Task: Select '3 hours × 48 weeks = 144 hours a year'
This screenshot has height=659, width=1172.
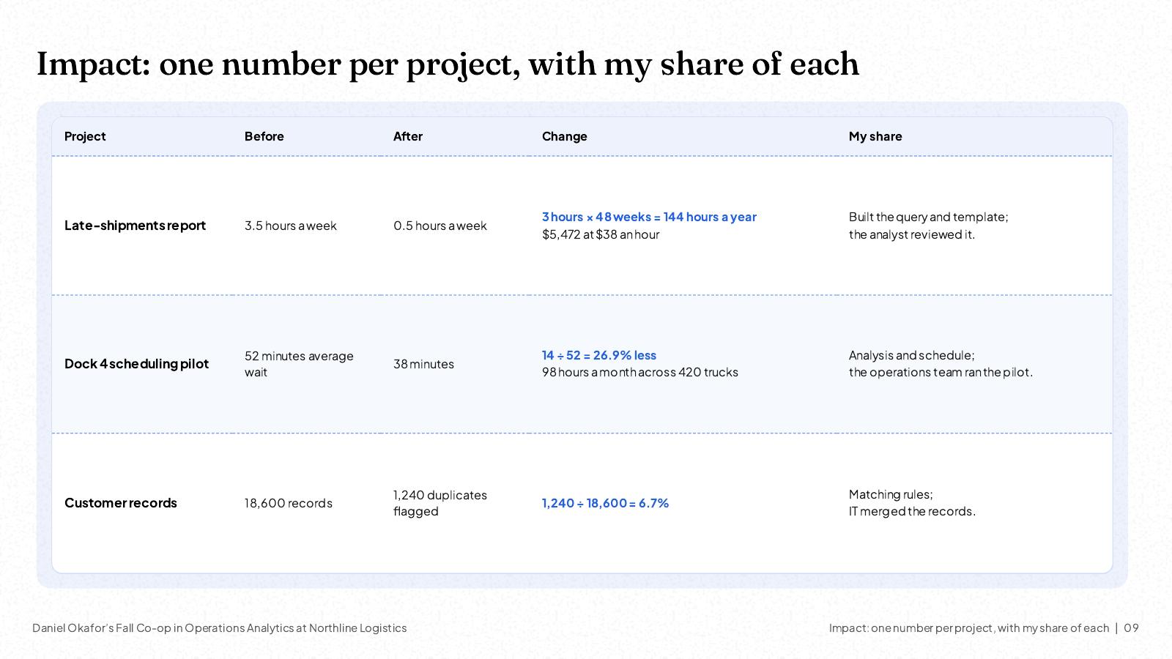Action: pos(649,217)
